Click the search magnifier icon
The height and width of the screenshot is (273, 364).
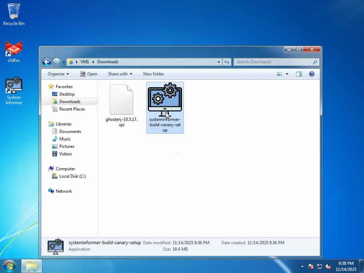[x=315, y=62]
